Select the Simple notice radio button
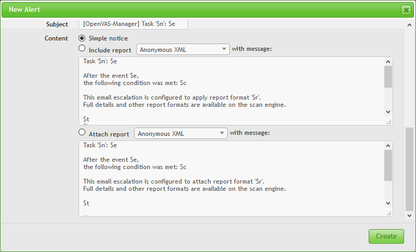 82,38
